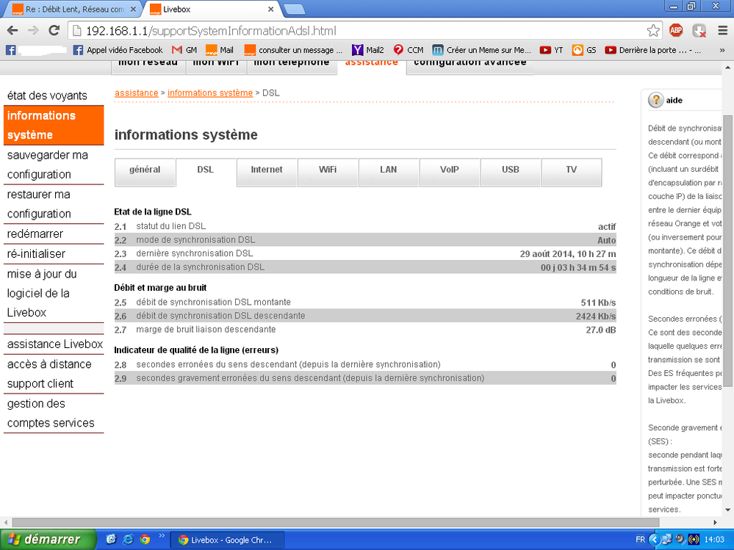Open the YT YouTube bookmark
Image resolution: width=734 pixels, height=550 pixels.
(x=552, y=50)
